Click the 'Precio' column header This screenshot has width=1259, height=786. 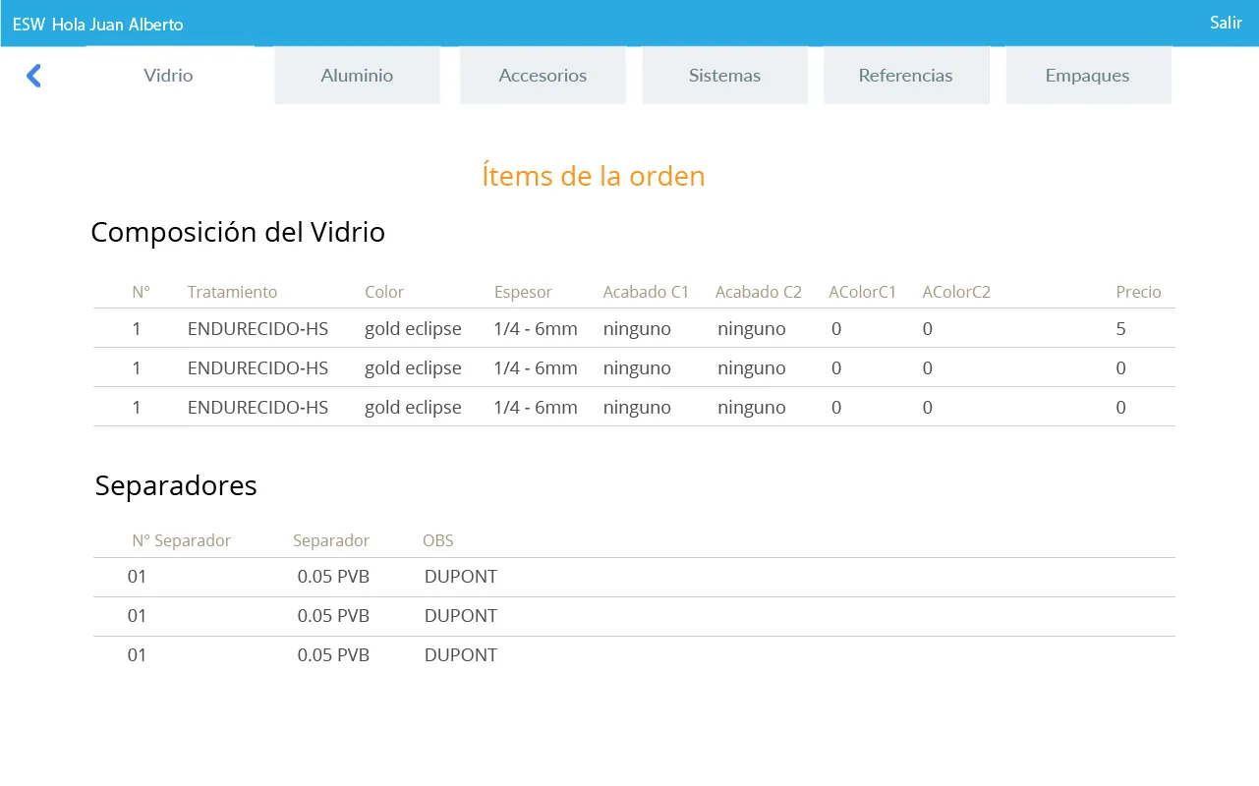click(x=1138, y=292)
